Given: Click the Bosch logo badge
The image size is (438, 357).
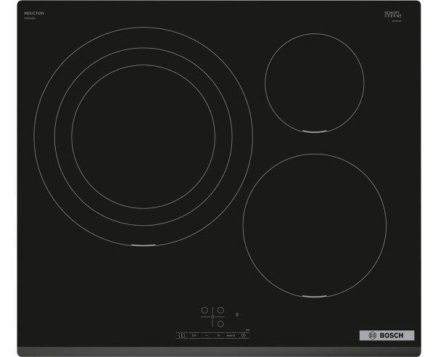Looking at the screenshot, I should (x=387, y=335).
